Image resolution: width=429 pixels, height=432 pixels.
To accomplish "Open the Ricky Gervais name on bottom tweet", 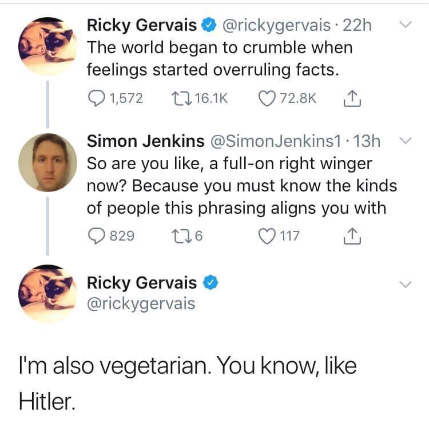I will point(142,283).
